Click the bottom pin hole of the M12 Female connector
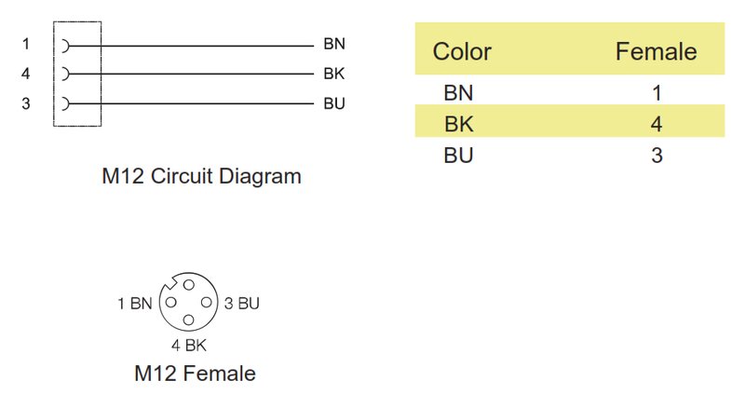 (x=189, y=320)
